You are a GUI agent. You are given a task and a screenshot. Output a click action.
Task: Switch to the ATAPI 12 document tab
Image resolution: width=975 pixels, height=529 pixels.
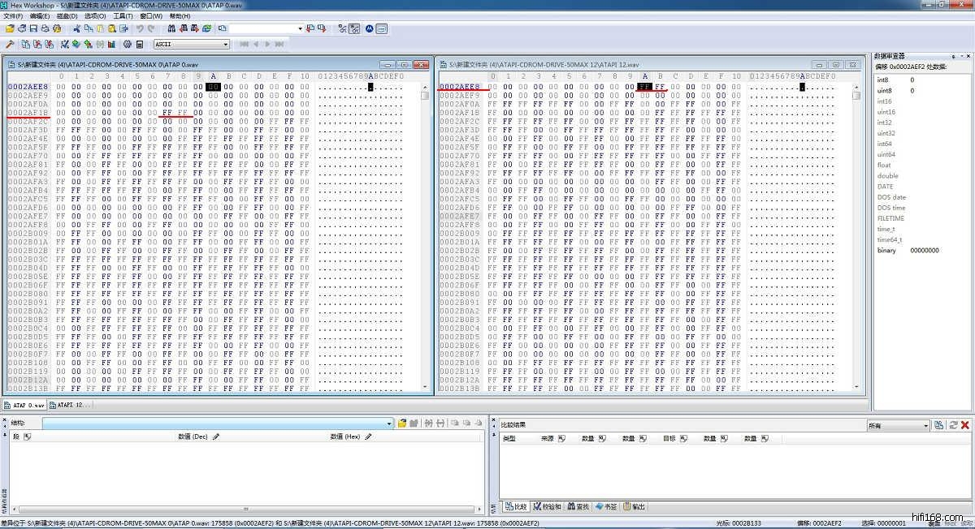71,405
